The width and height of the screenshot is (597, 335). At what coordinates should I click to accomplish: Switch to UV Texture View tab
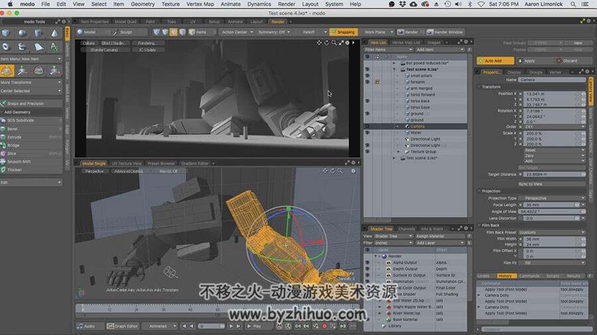[127, 164]
